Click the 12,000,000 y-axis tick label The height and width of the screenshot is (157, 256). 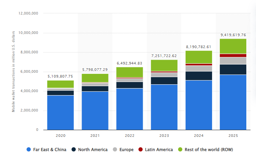coord(28,13)
